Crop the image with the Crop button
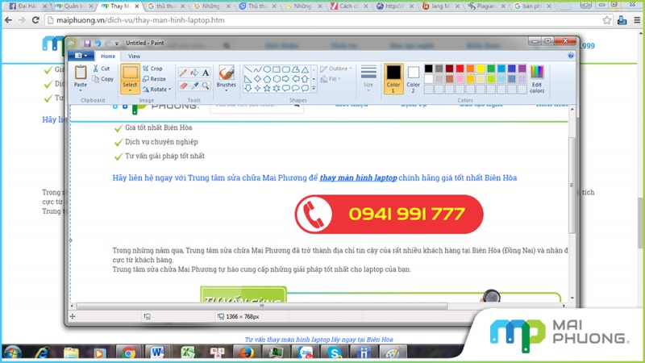The width and height of the screenshot is (645, 363). [x=152, y=69]
